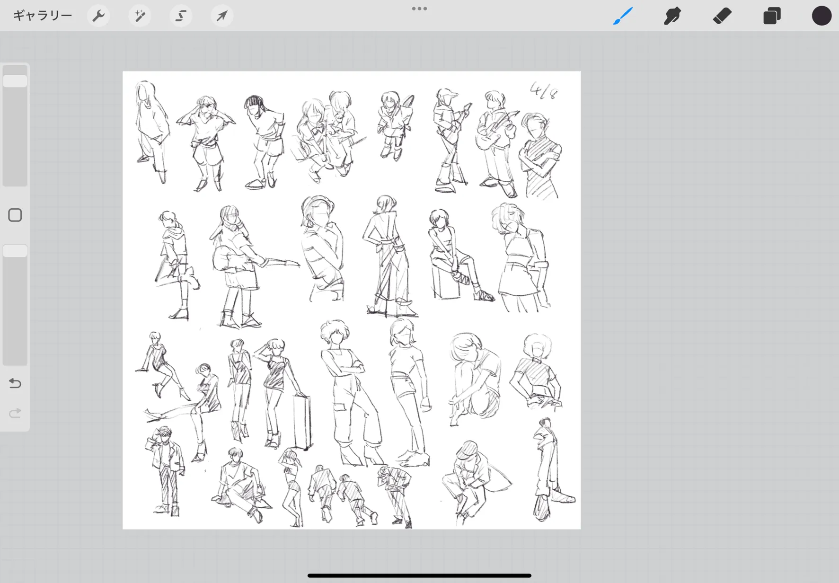This screenshot has height=583, width=839.
Task: Tap the home indicator bar
Action: [419, 575]
